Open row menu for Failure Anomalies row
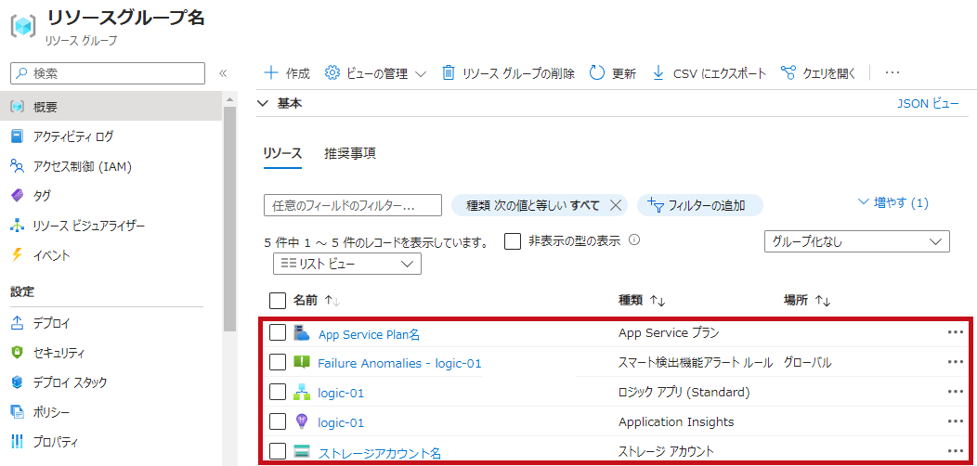 point(956,362)
